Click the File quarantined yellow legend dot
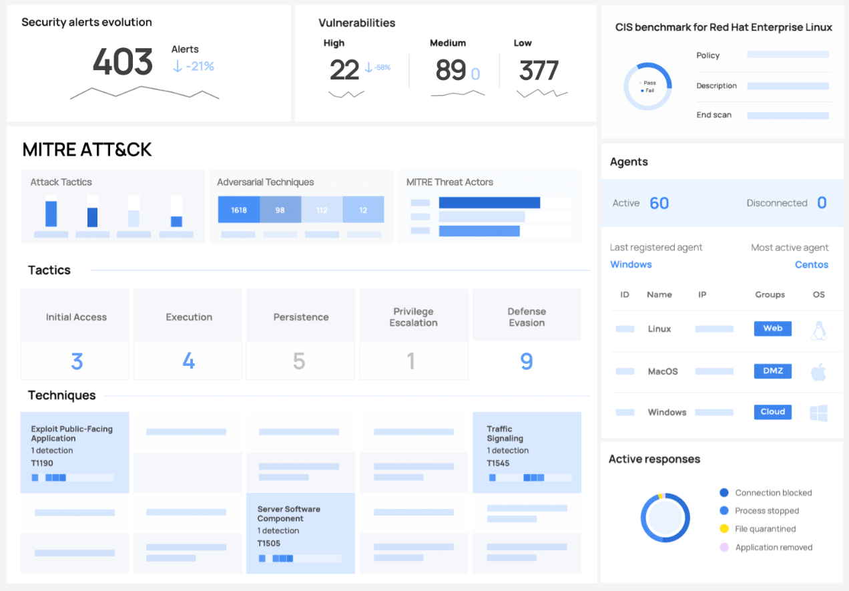 point(724,529)
